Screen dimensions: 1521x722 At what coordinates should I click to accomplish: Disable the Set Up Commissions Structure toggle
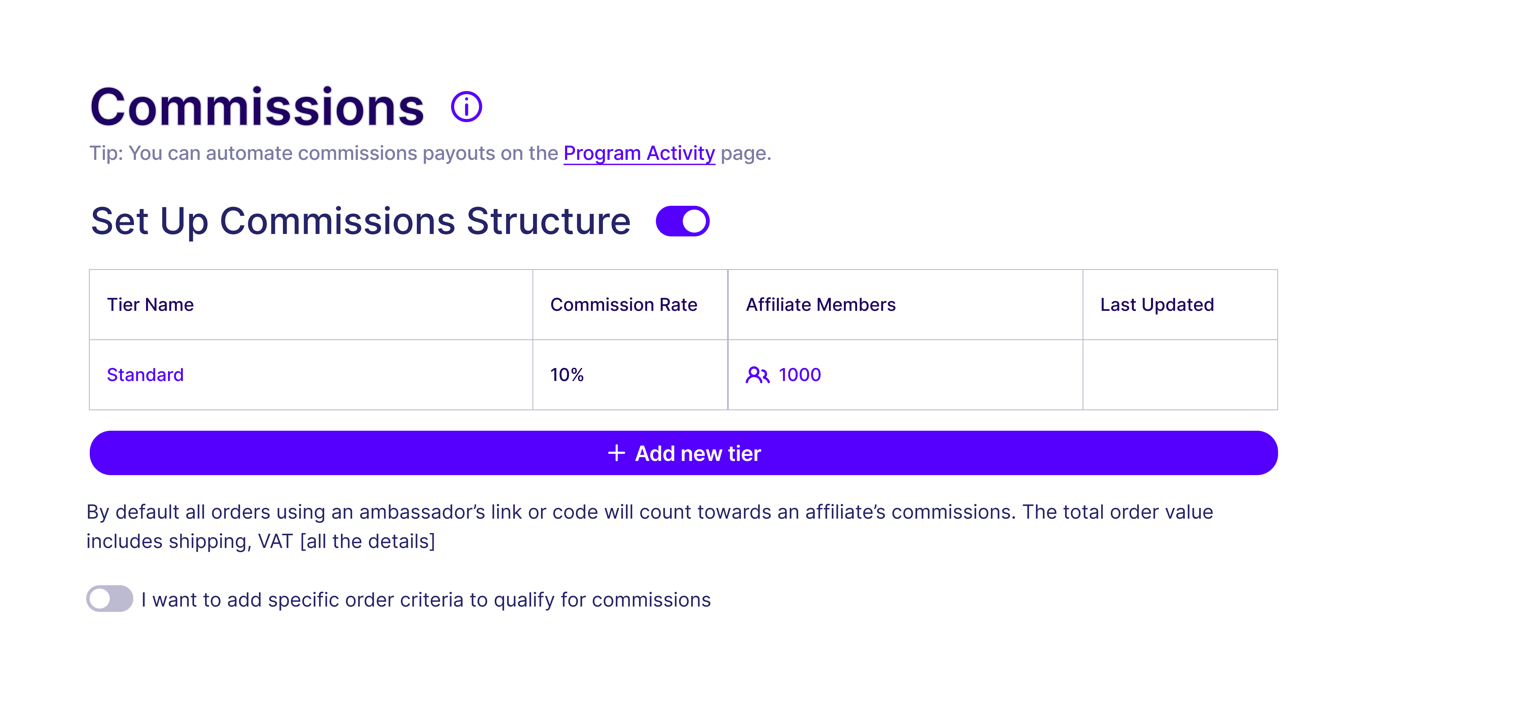(683, 221)
